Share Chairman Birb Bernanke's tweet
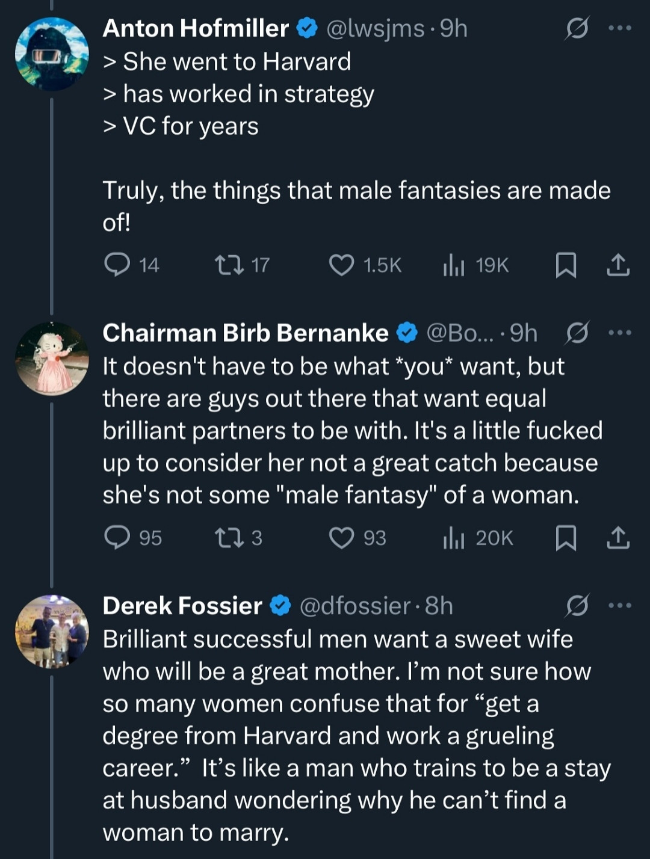This screenshot has height=859, width=650. [x=618, y=538]
